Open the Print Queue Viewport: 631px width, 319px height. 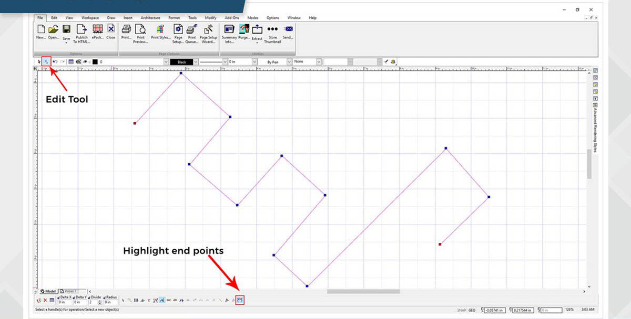click(192, 29)
